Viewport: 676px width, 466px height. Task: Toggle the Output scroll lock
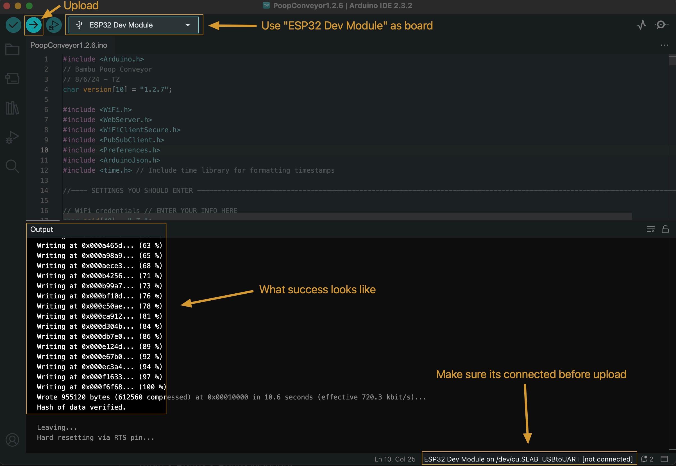665,229
